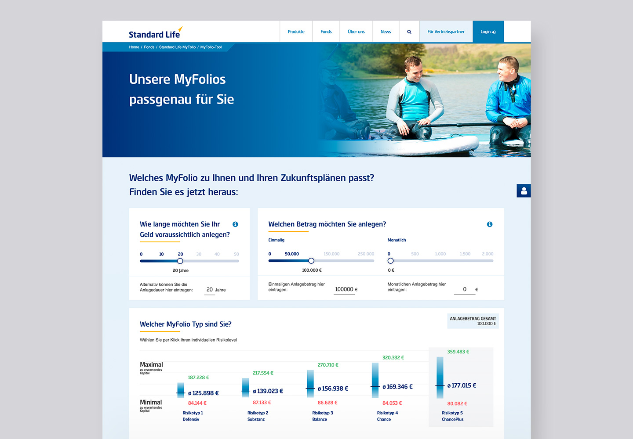Open the Über uns menu
Viewport: 633px width, 439px height.
[x=356, y=32]
